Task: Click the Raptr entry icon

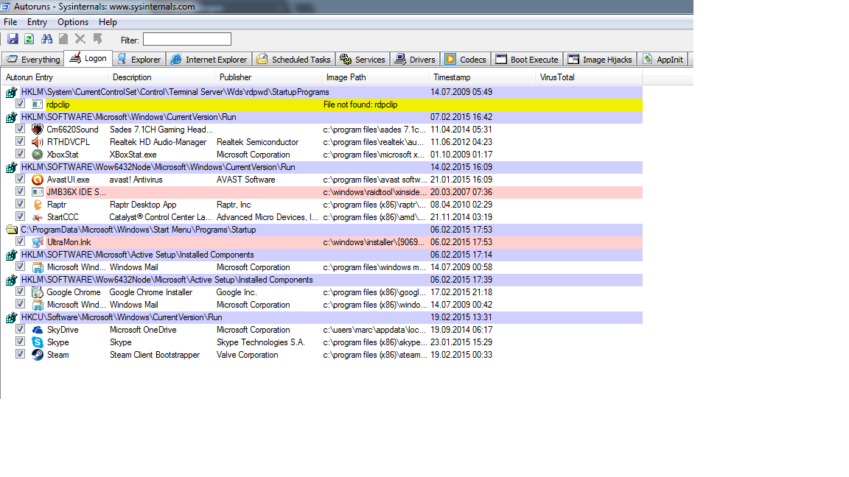Action: click(x=38, y=205)
